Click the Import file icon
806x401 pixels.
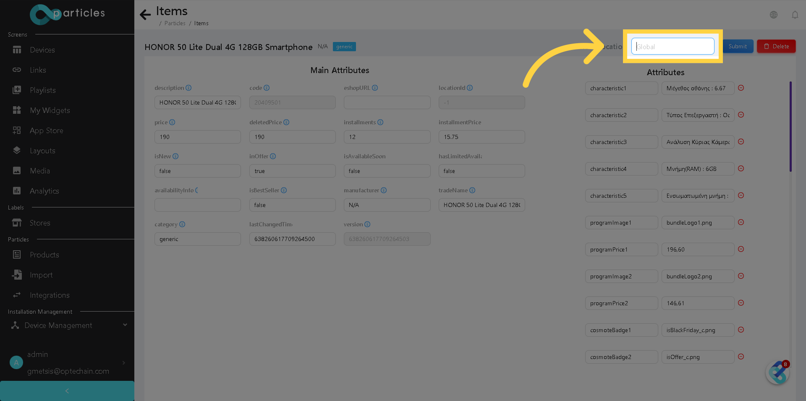pos(17,275)
